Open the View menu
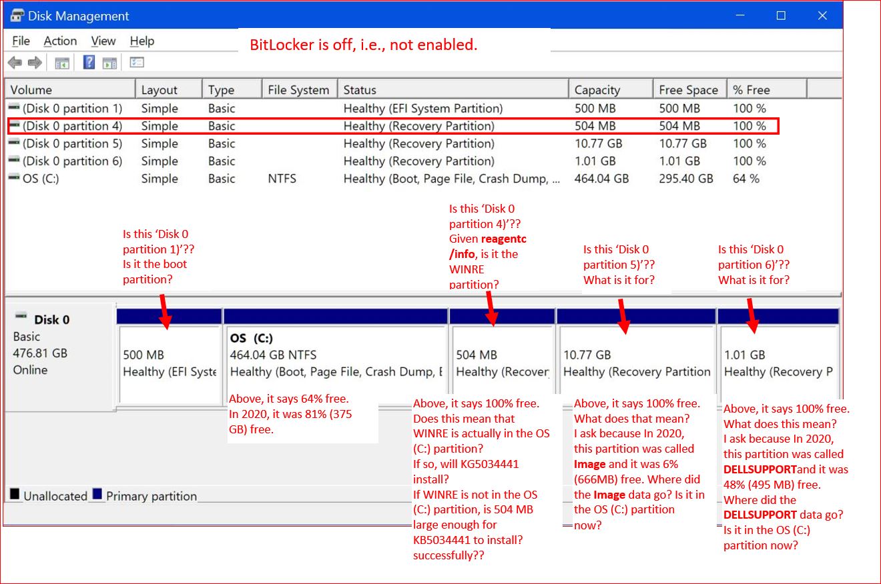881x584 pixels. [103, 41]
